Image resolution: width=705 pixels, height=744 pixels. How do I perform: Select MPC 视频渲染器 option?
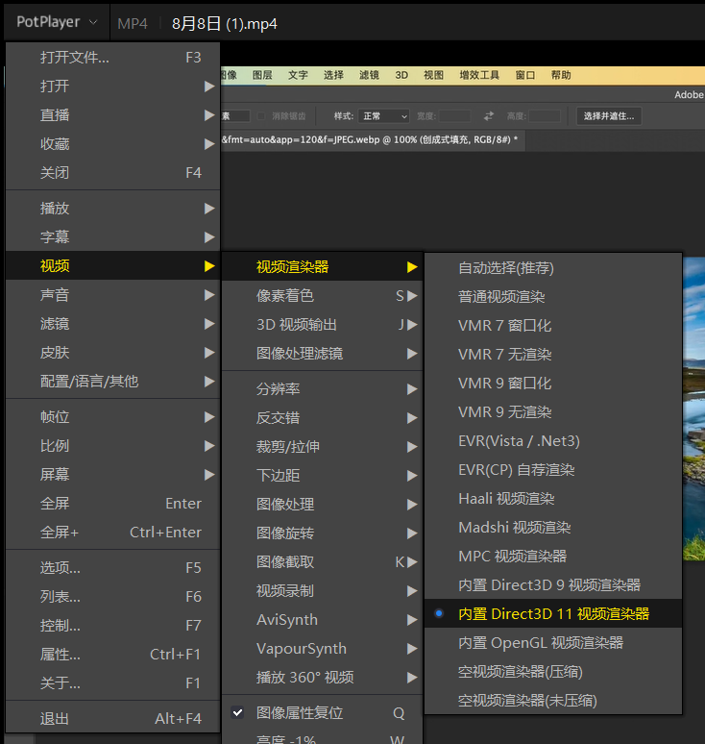(x=553, y=557)
